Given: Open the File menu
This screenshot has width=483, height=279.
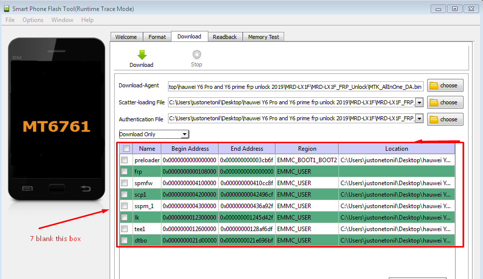Looking at the screenshot, I should coord(10,20).
